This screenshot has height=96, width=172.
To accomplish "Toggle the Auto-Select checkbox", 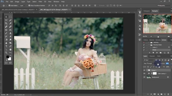I will pyautogui.click(x=9, y=5).
